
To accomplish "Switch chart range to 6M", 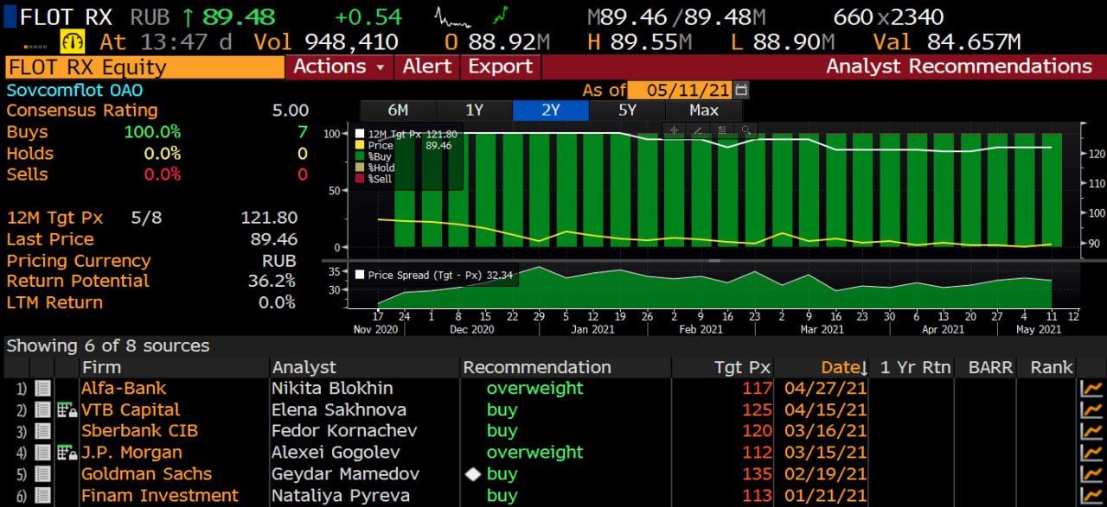I will 398,110.
